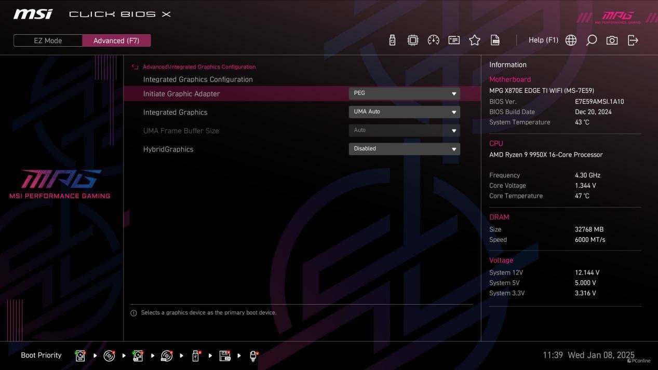Select the USB floppy boot priority icon

point(225,355)
